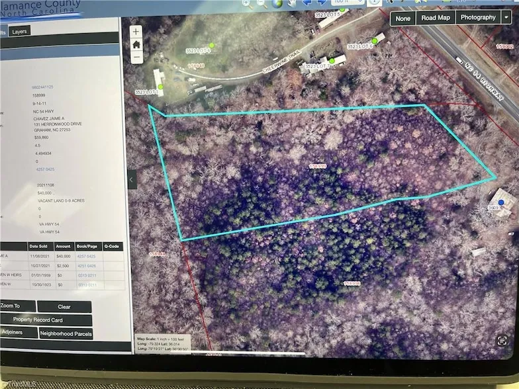The height and width of the screenshot is (389, 519).
Task: Click the globe icon in top toolbar
Action: pyautogui.click(x=277, y=3)
